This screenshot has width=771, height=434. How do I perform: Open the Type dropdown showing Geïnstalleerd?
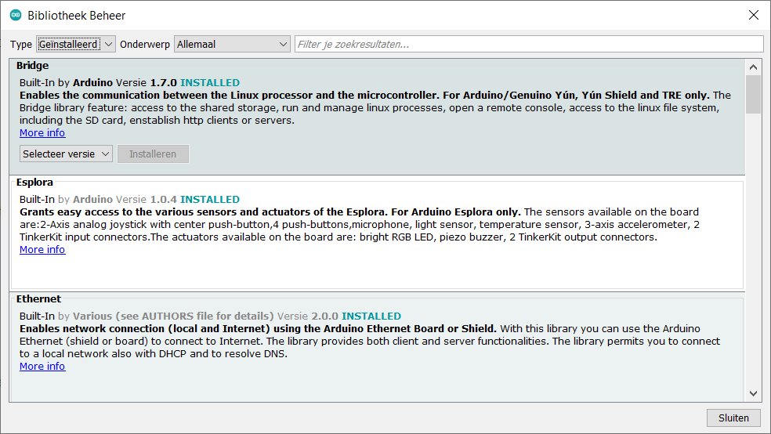[76, 44]
